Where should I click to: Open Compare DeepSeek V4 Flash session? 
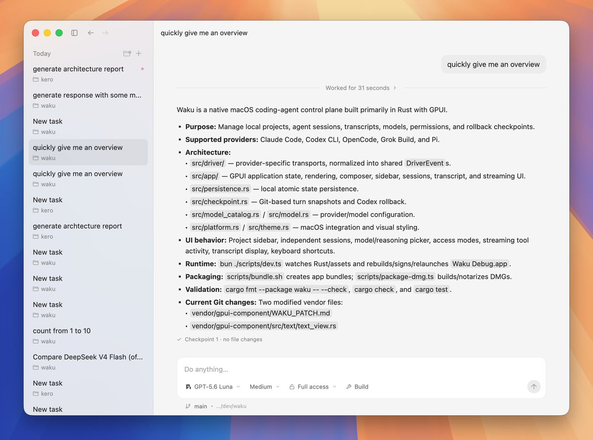(88, 362)
